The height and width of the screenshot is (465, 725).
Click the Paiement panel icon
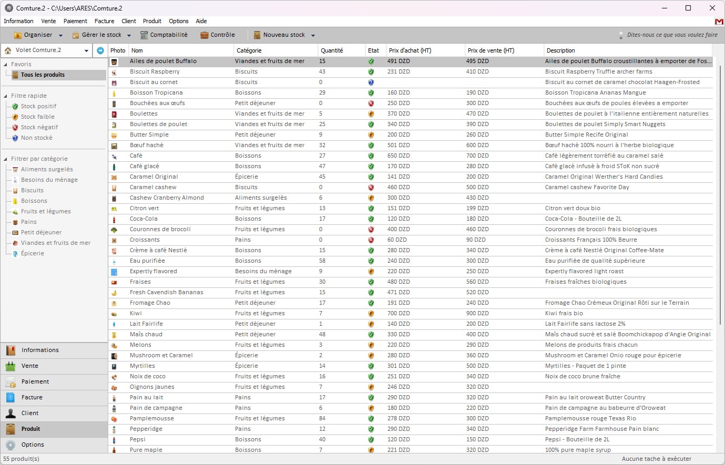11,382
